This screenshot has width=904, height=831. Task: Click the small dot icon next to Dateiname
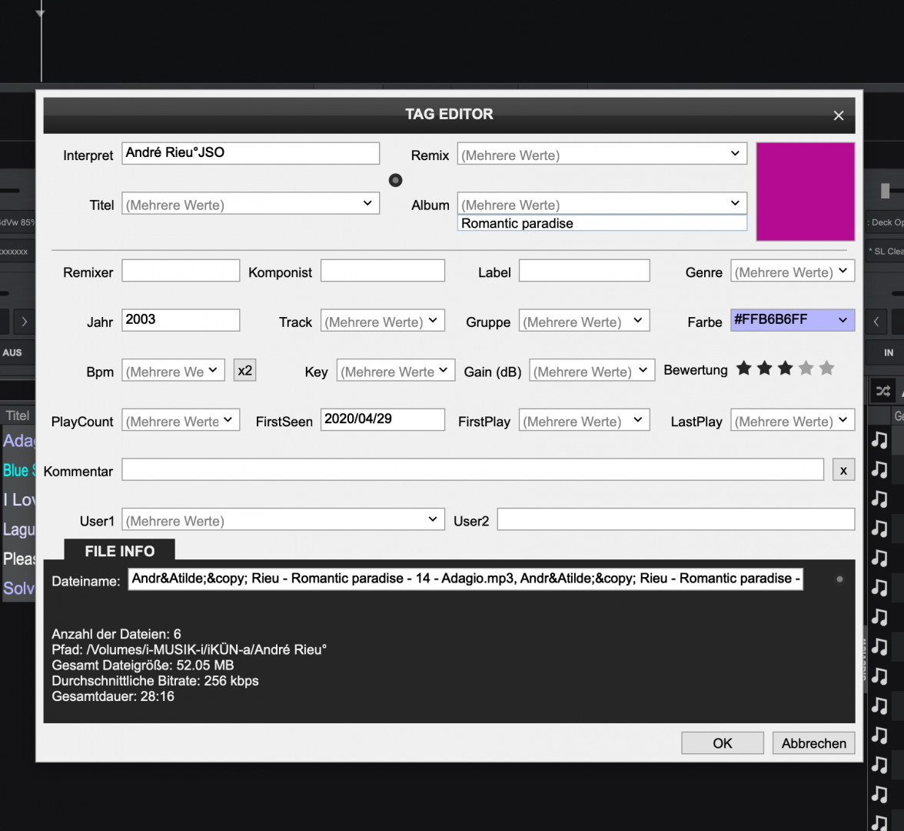[x=839, y=579]
